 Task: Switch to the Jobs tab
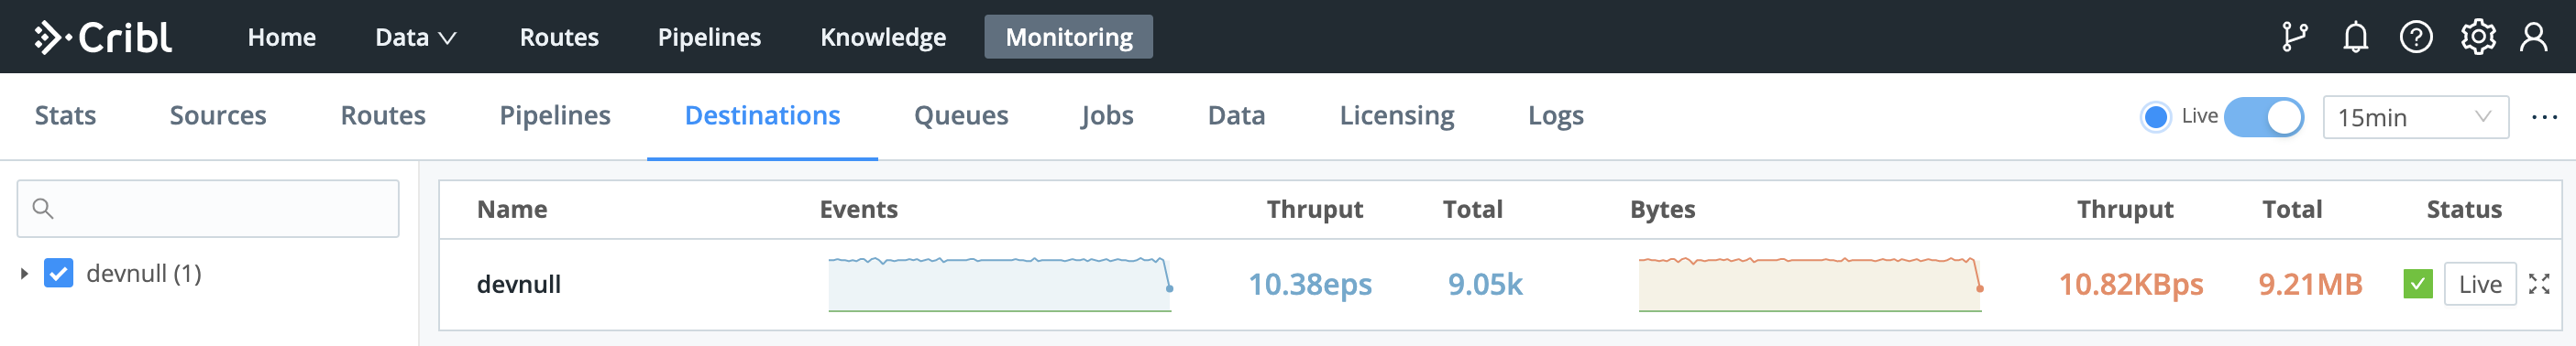(1107, 115)
